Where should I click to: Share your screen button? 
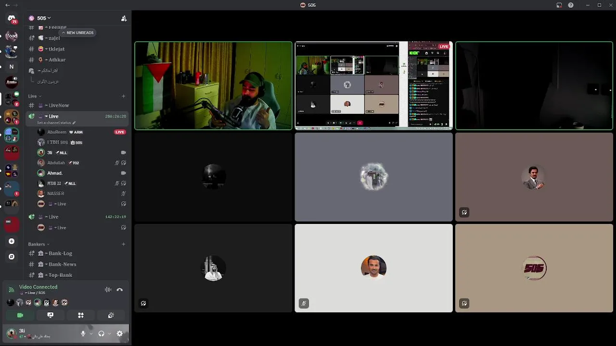[51, 315]
